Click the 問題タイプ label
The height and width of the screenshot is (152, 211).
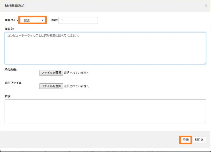pyautogui.click(x=11, y=20)
